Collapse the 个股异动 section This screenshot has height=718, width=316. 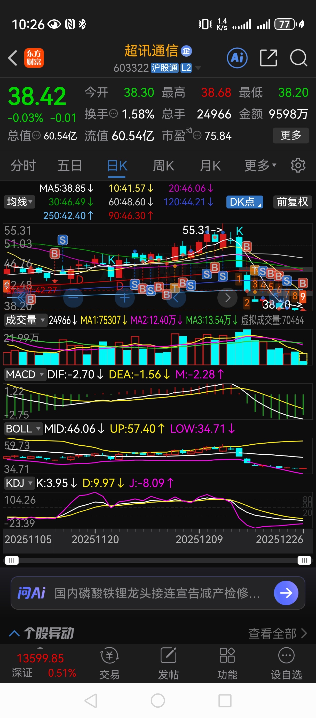click(x=14, y=633)
